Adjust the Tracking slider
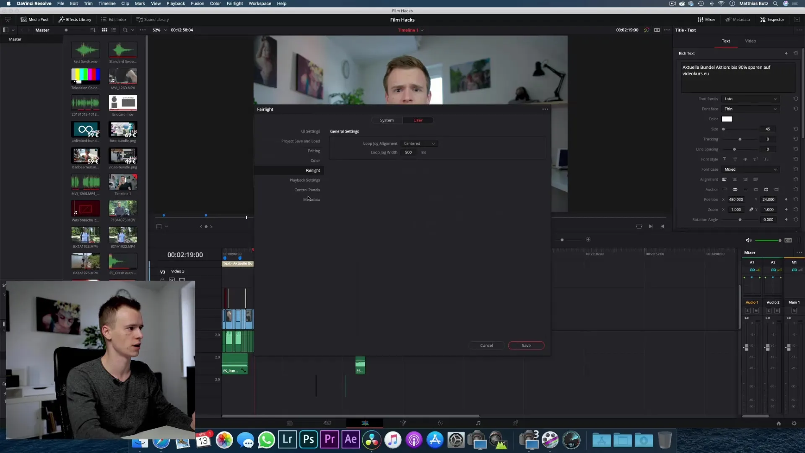This screenshot has height=453, width=805. pos(740,139)
